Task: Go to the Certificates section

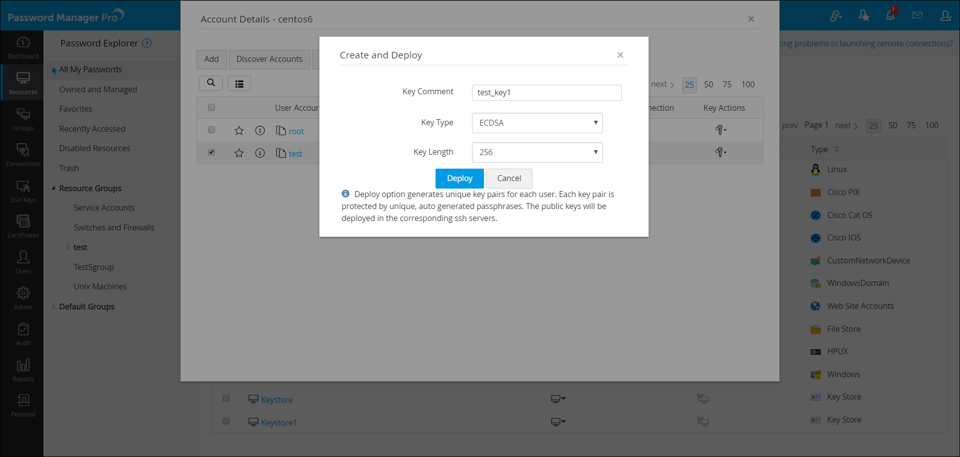Action: click(23, 227)
